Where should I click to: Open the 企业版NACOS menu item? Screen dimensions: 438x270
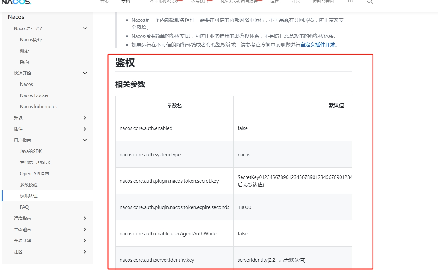164,2
